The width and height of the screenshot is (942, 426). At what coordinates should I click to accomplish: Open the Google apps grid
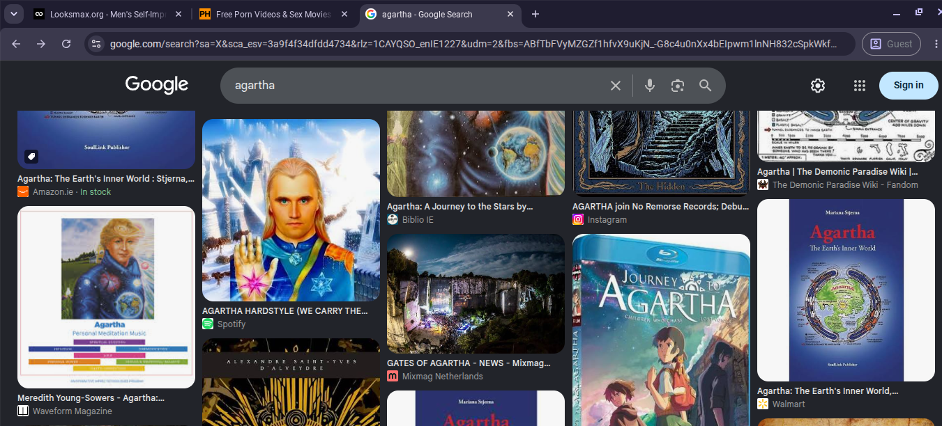click(860, 86)
